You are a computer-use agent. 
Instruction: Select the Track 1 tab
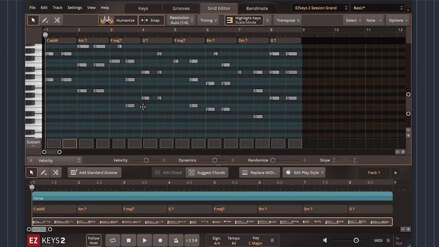(373, 172)
